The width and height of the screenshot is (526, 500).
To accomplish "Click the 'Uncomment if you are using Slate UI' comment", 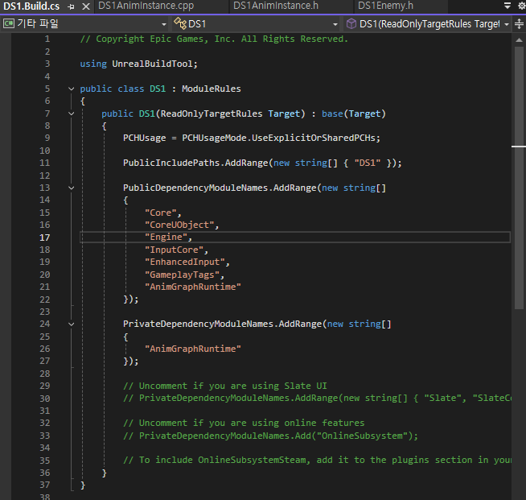I will [224, 386].
